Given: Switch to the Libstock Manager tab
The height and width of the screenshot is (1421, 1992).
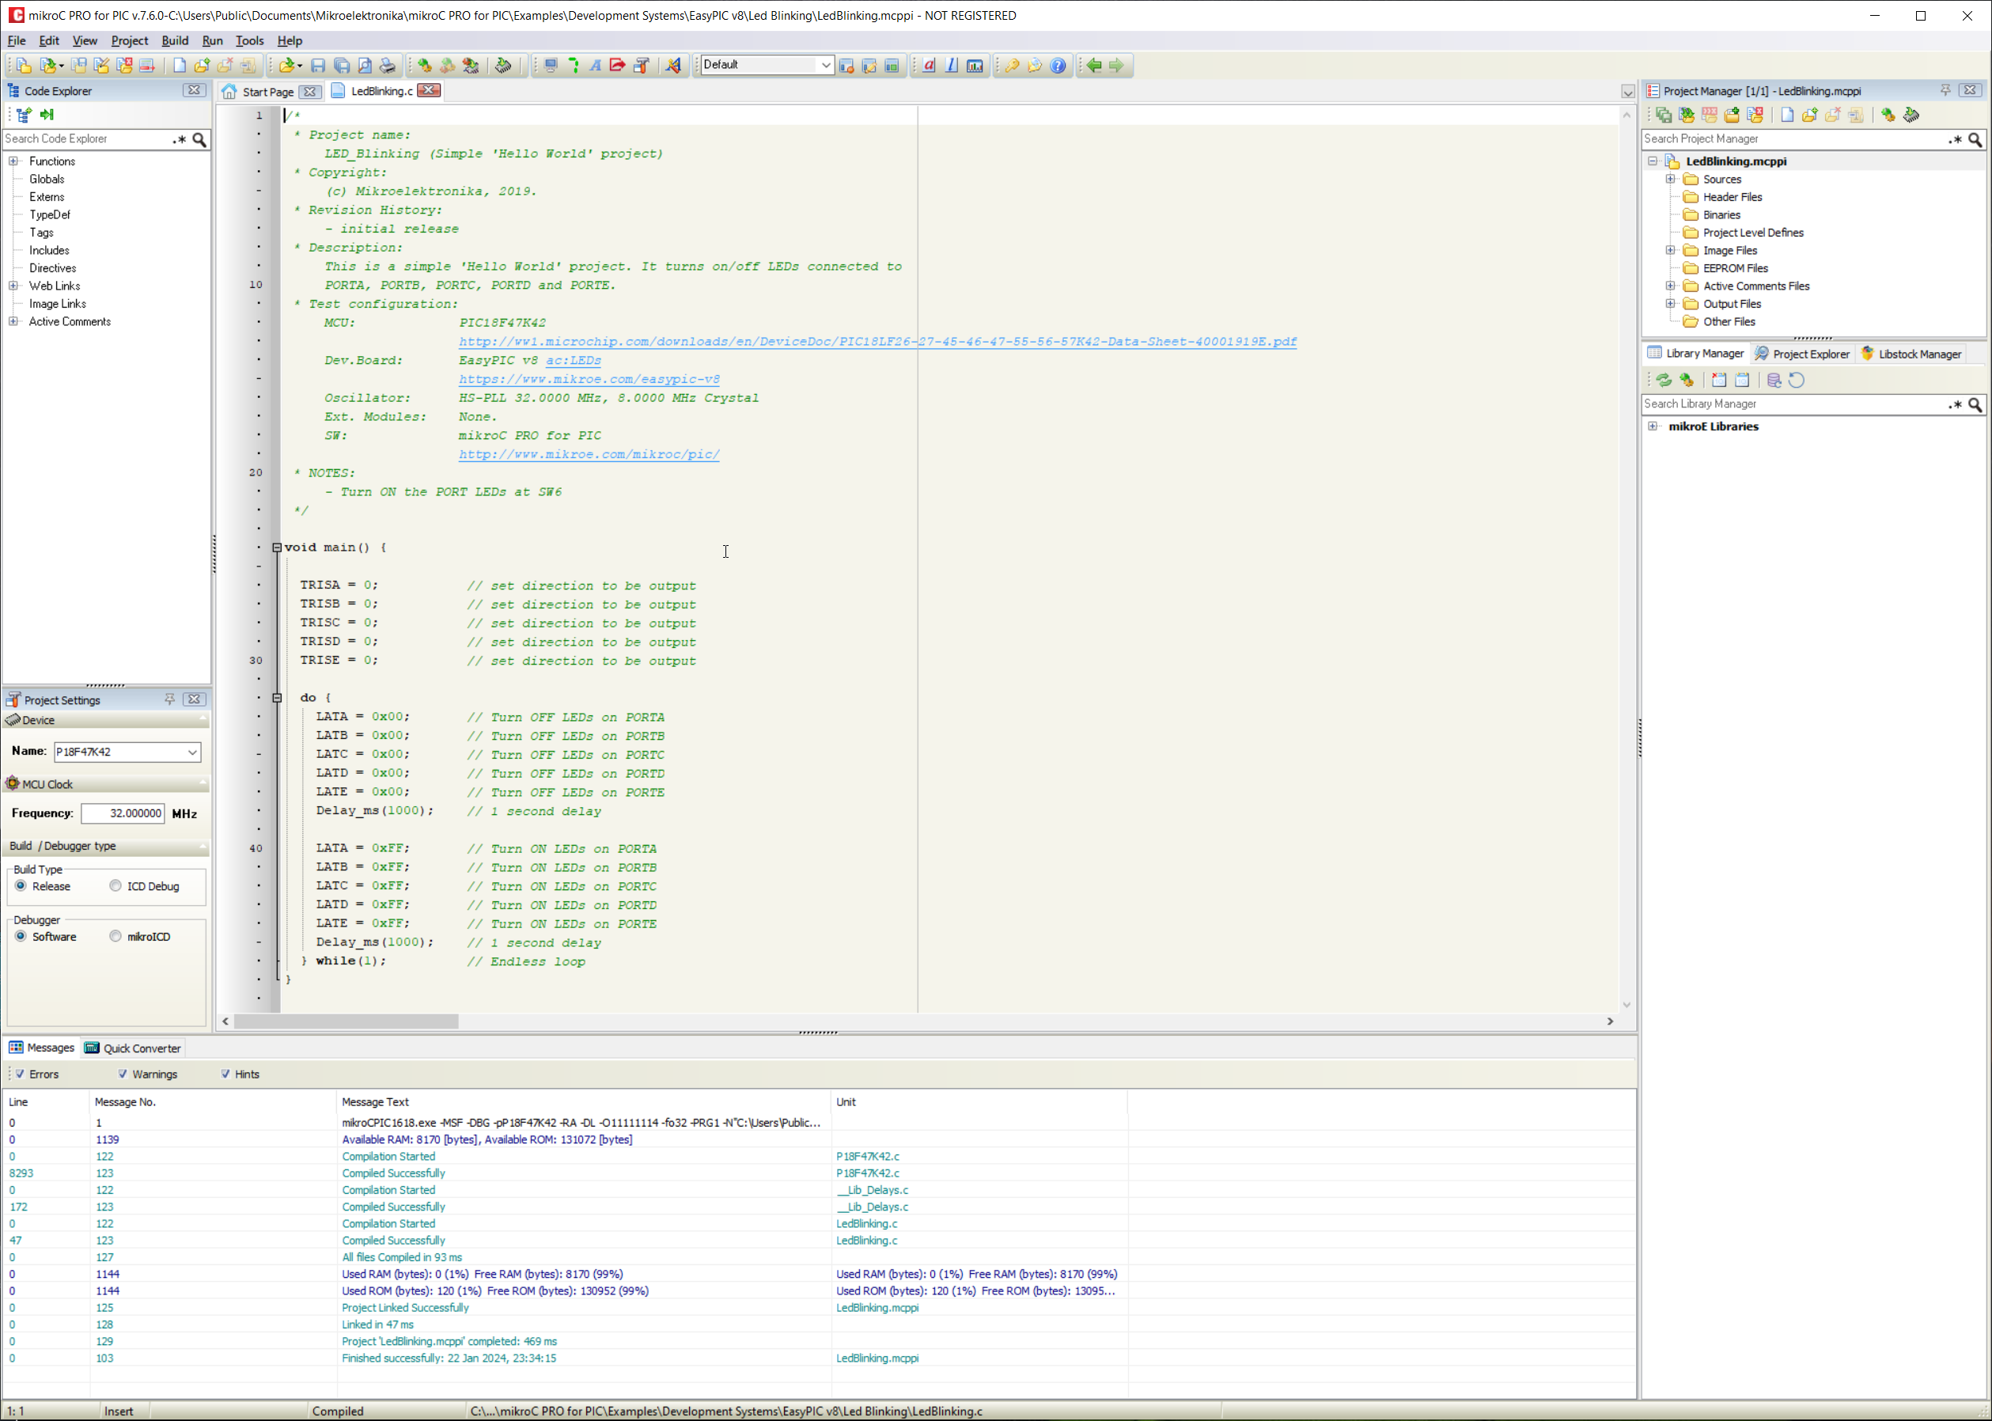Looking at the screenshot, I should (x=1911, y=354).
